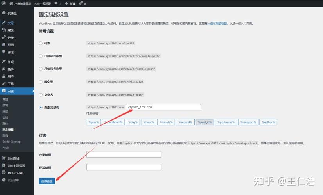Click the 页面 pages icon in sidebar
This screenshot has height=195, width=323.
tap(4, 44)
